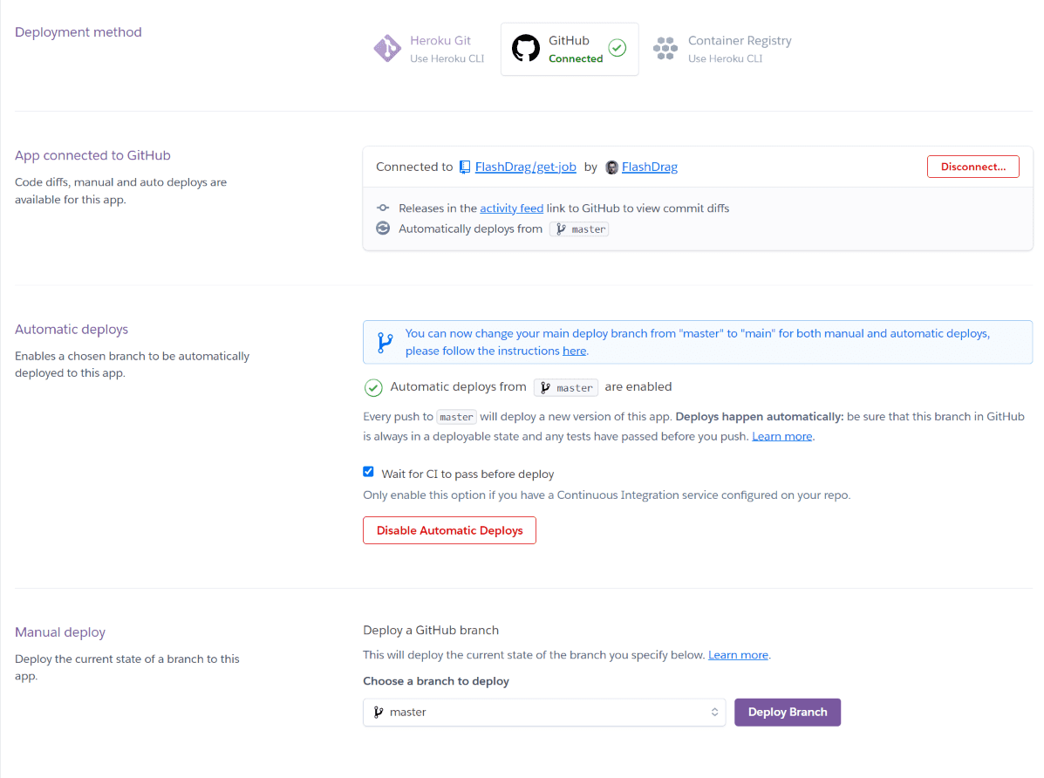Follow the 'here' instructions link in banner

click(574, 351)
